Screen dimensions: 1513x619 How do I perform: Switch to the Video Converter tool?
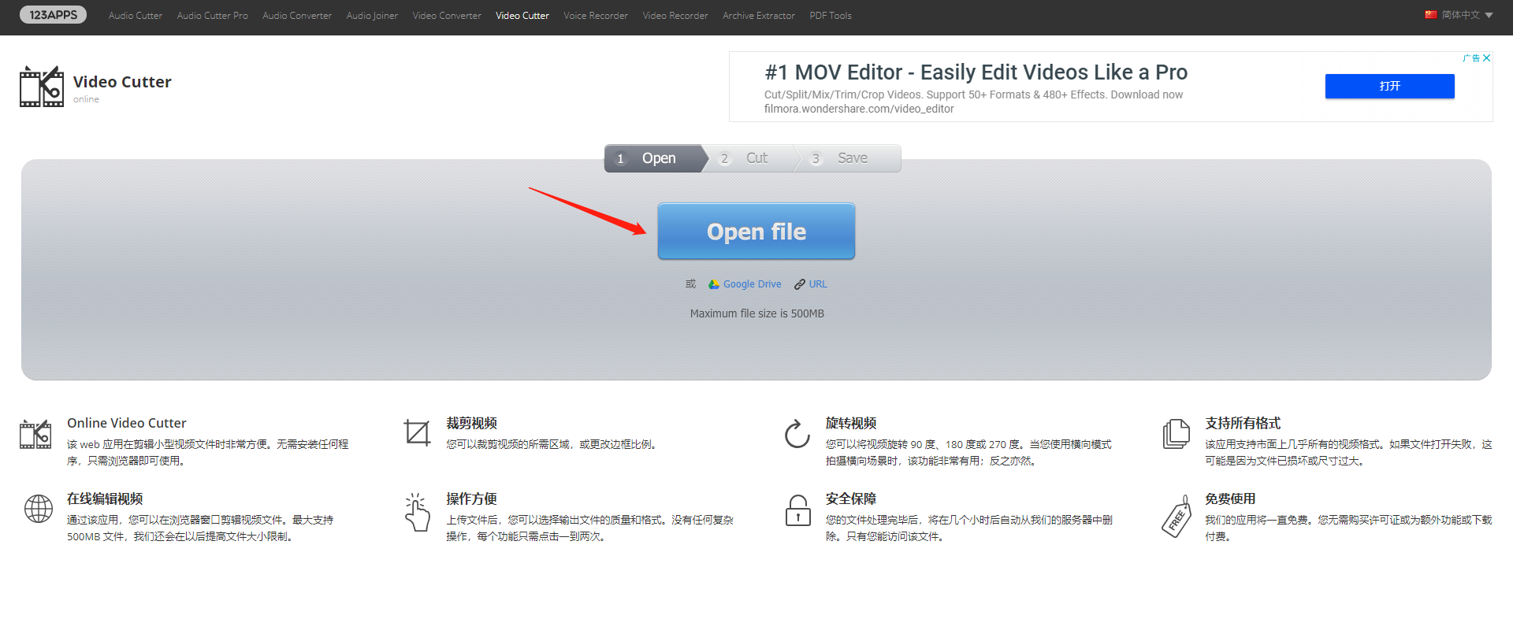pyautogui.click(x=447, y=16)
